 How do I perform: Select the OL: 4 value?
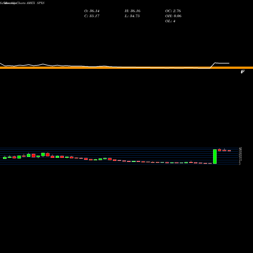click(170, 21)
